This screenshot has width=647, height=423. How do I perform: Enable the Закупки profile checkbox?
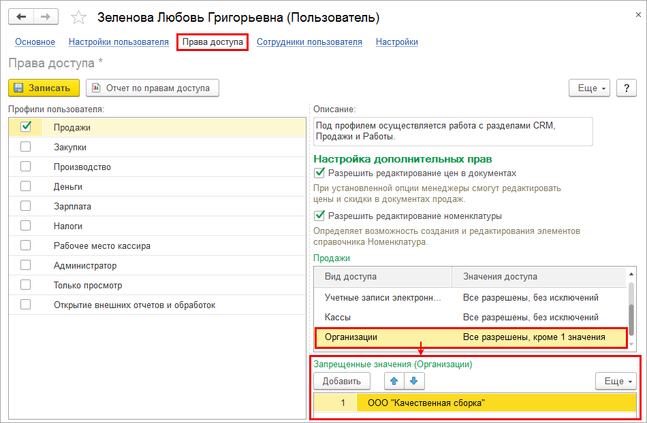pos(26,147)
